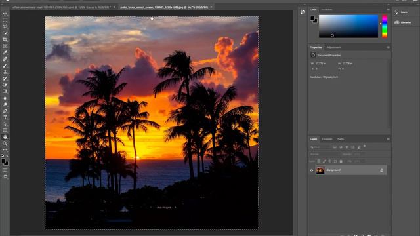The height and width of the screenshot is (236, 420).
Task: Toggle Quick Mask mode in toolbar
Action: pos(5,170)
